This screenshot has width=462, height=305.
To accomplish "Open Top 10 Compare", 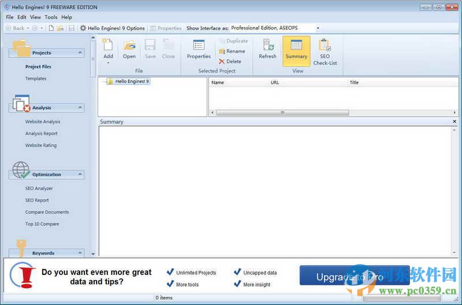I will [42, 224].
